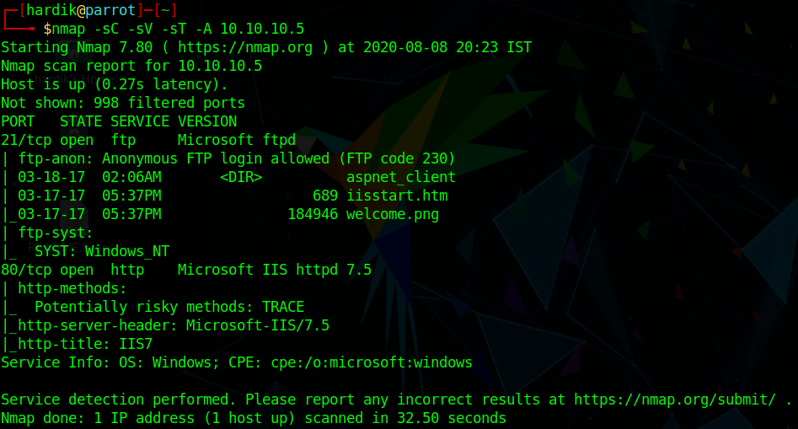This screenshot has width=798, height=429.
Task: Click the Microsoft ftpd version text
Action: click(x=236, y=140)
